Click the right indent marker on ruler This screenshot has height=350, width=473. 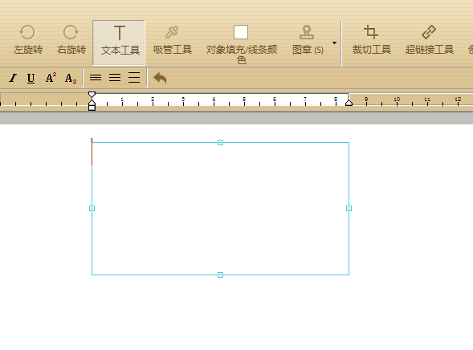tap(349, 103)
